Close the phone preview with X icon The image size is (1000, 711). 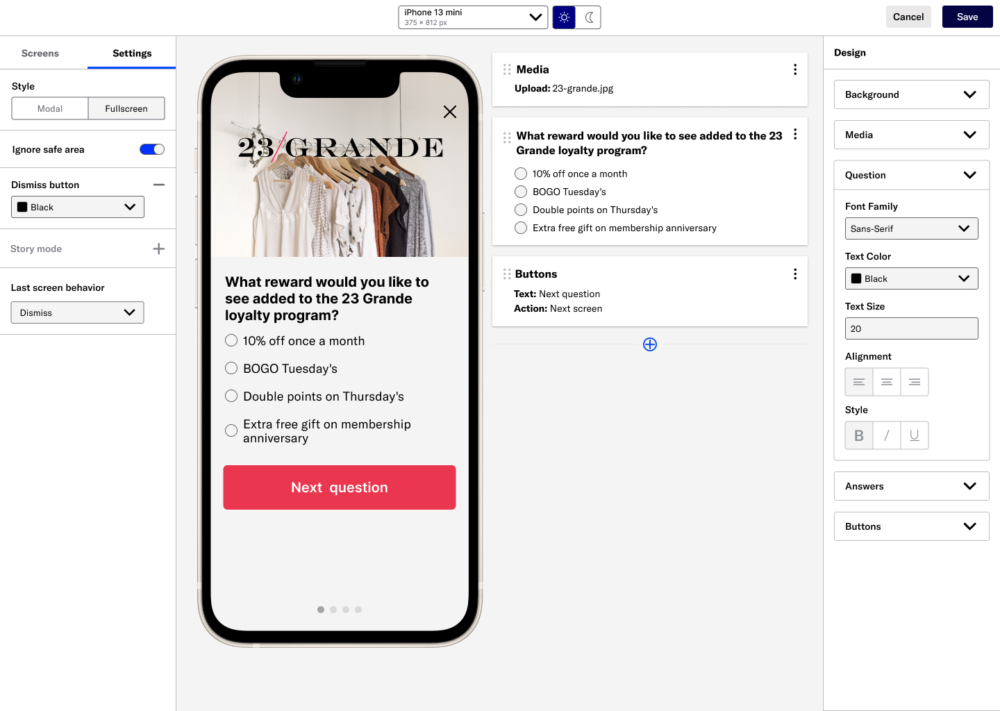[450, 112]
